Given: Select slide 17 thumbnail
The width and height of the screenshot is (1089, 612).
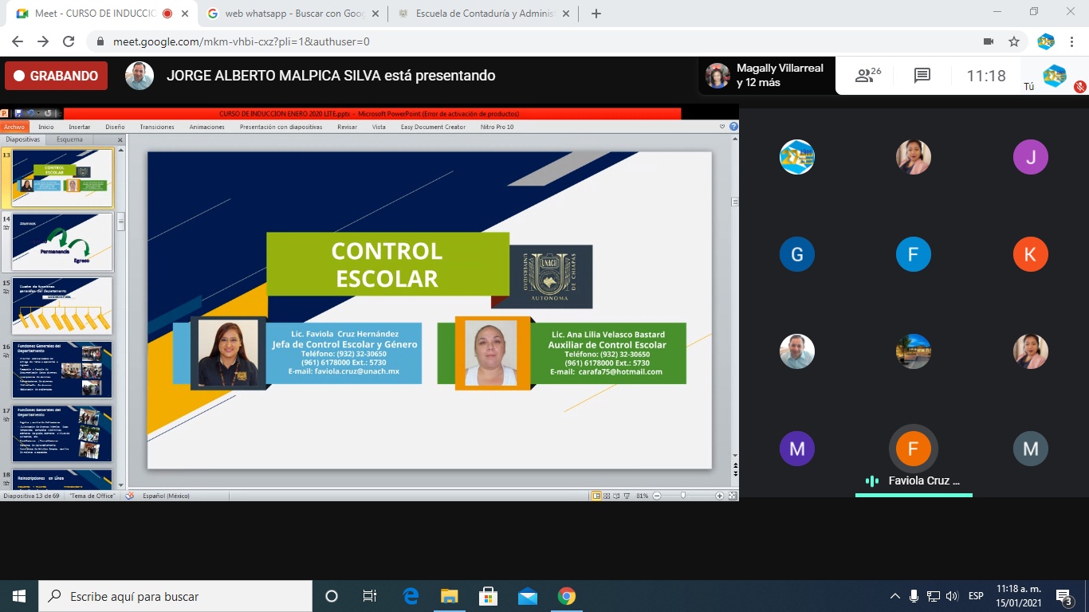Looking at the screenshot, I should pos(62,433).
